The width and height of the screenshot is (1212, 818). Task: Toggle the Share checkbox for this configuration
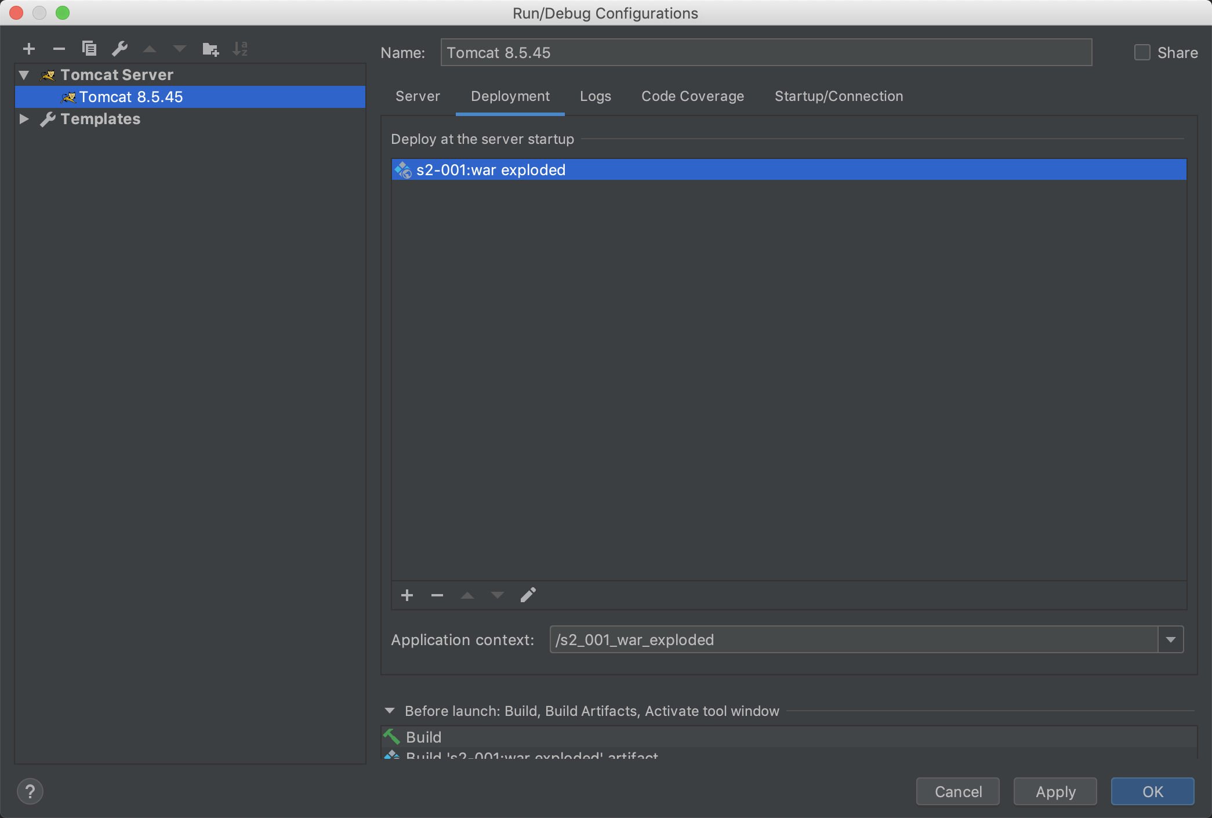(x=1140, y=52)
